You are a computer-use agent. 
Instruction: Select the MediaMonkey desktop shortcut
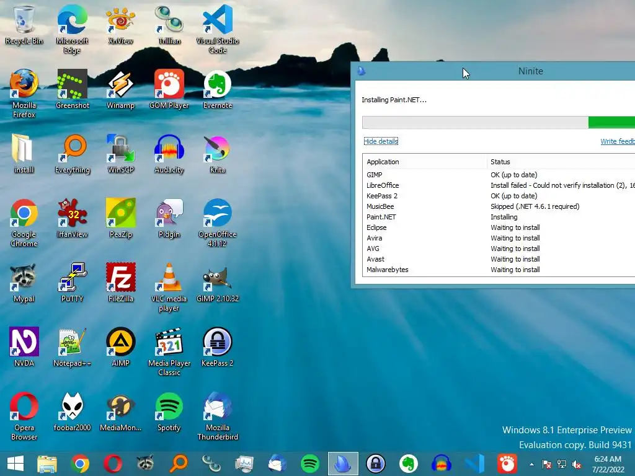point(120,412)
